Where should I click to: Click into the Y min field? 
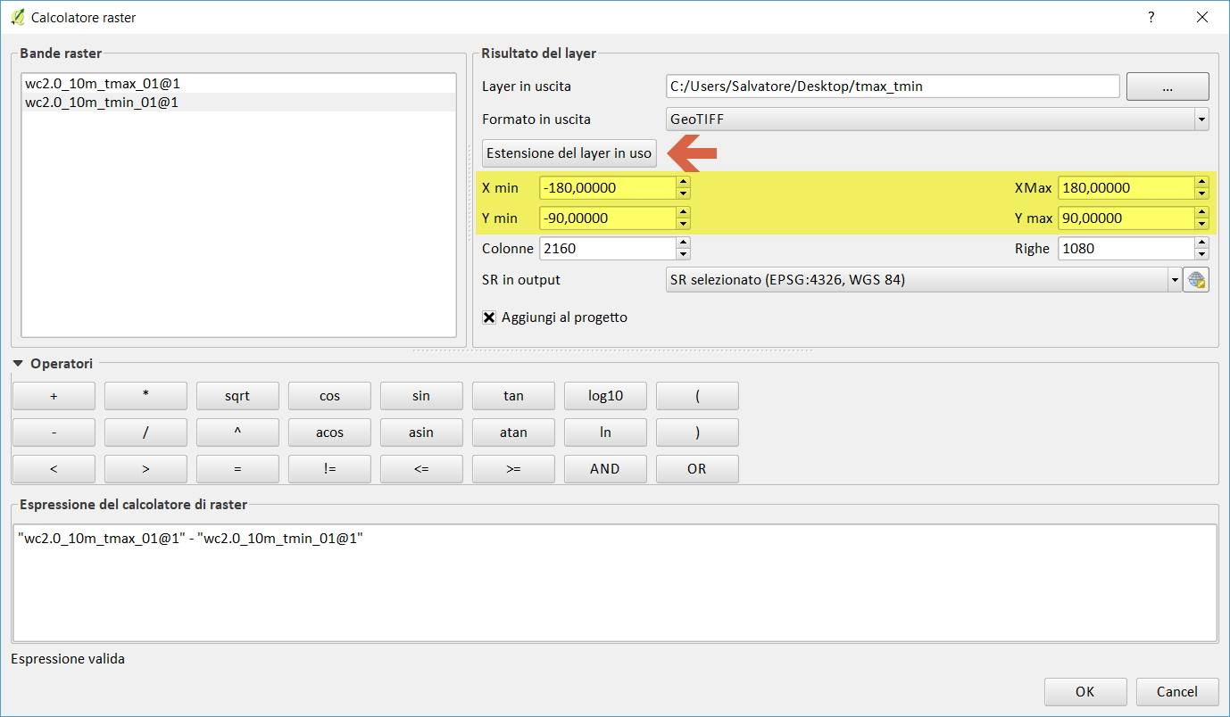608,218
